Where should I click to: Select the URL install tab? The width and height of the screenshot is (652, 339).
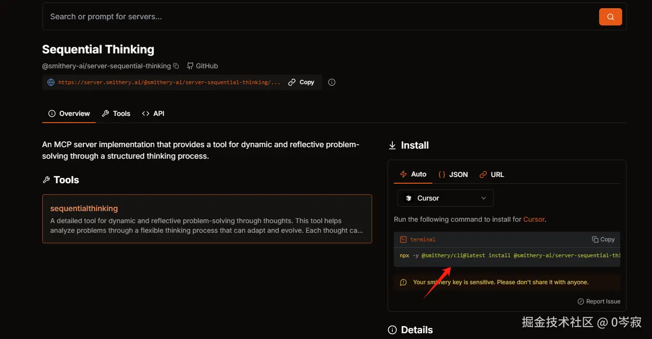pyautogui.click(x=492, y=175)
